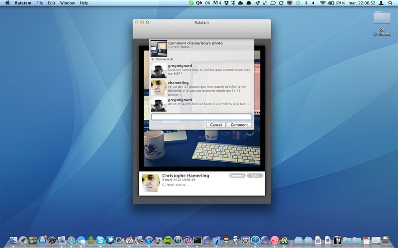Launch Spotify from the dock
This screenshot has width=398, height=248.
168,240
